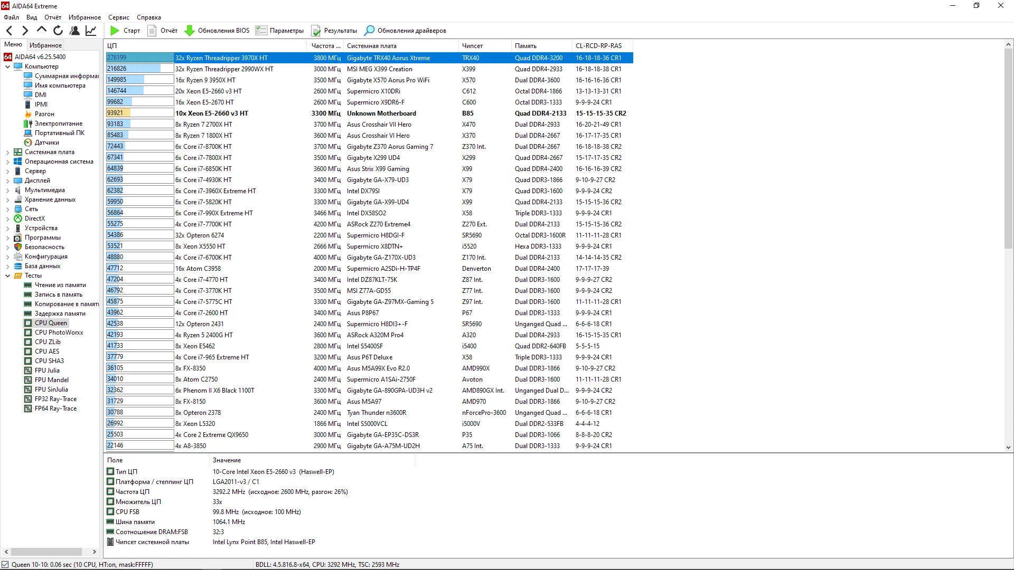The height and width of the screenshot is (570, 1014).
Task: Click the results list vertical scrollbar
Action: (x=1008, y=246)
